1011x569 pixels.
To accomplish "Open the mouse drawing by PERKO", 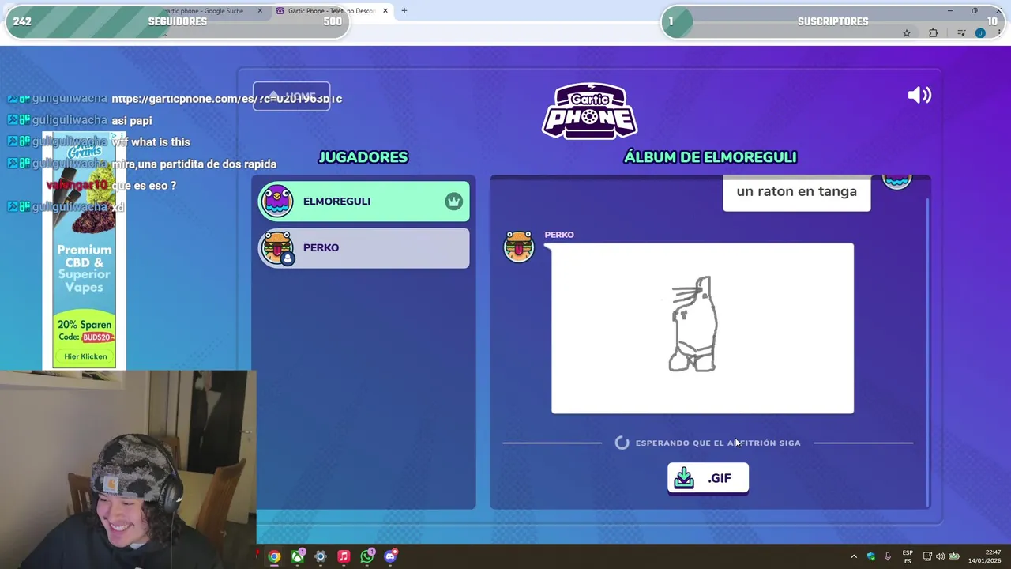I will coord(702,328).
